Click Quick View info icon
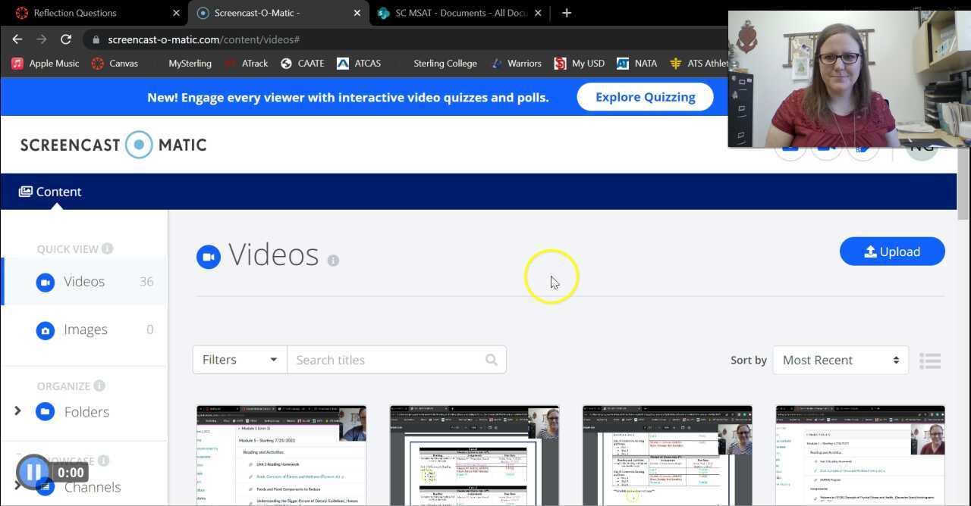The image size is (971, 506). 108,248
